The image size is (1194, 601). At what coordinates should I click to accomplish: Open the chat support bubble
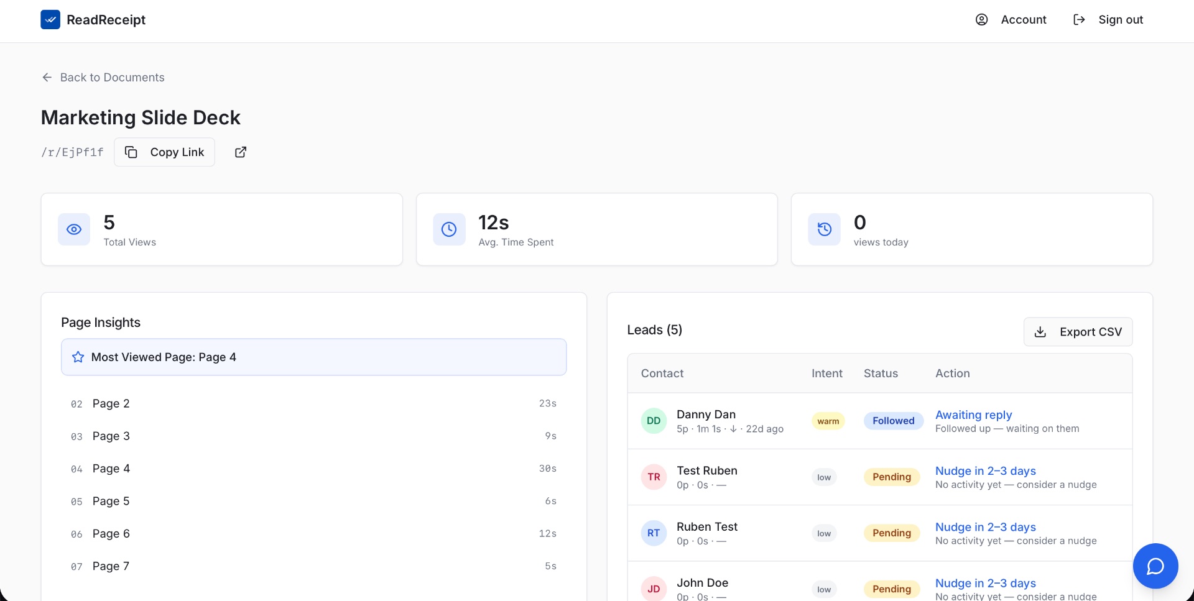point(1155,566)
